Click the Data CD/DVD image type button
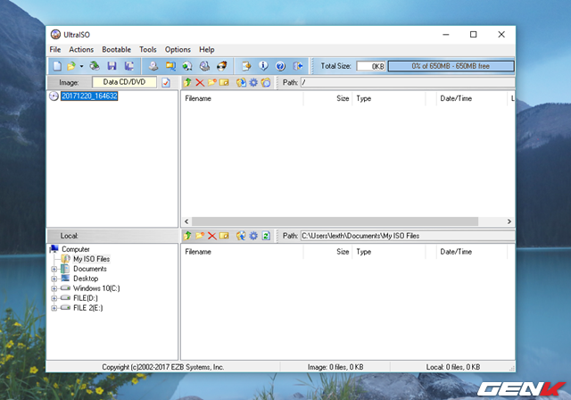 [125, 82]
